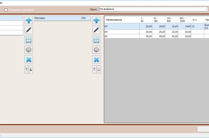Click the archive drawer icon in left column
Image resolution: width=209 pixels, height=138 pixels.
click(29, 40)
